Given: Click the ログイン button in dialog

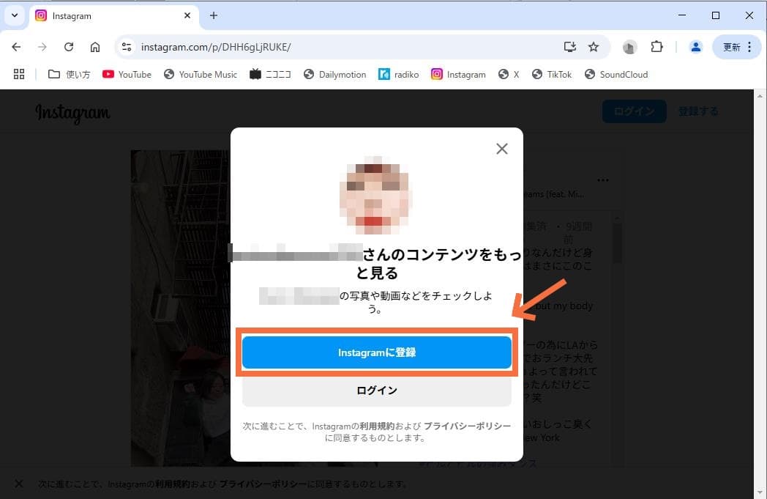Looking at the screenshot, I should pyautogui.click(x=377, y=391).
